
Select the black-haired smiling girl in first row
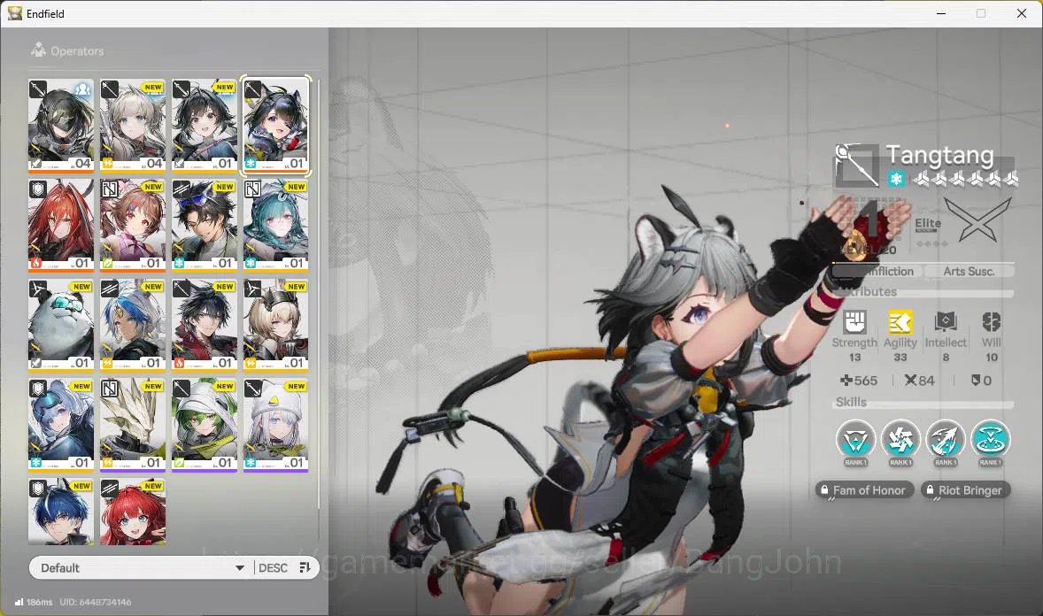click(x=205, y=126)
